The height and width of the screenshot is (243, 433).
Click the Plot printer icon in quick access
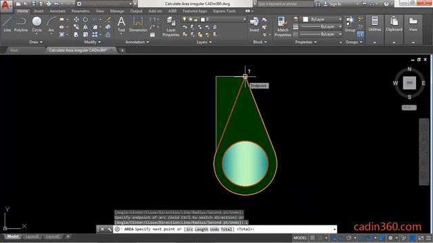49,4
